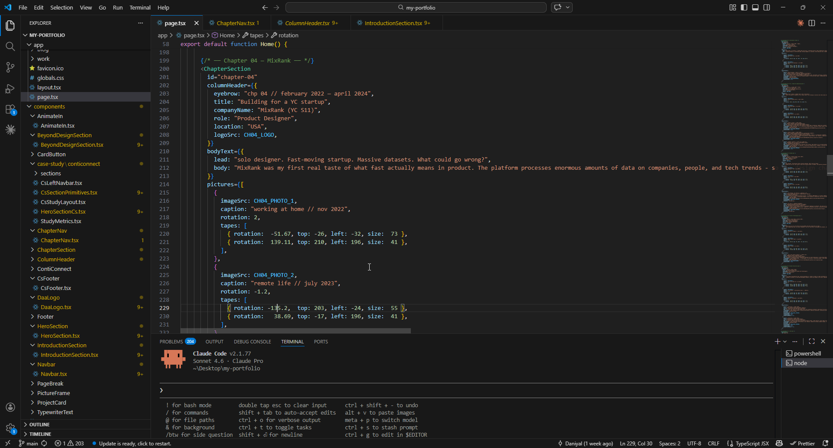Click the tapes breadcrumb above the code
Viewport: 833px width, 448px height.
coord(256,35)
